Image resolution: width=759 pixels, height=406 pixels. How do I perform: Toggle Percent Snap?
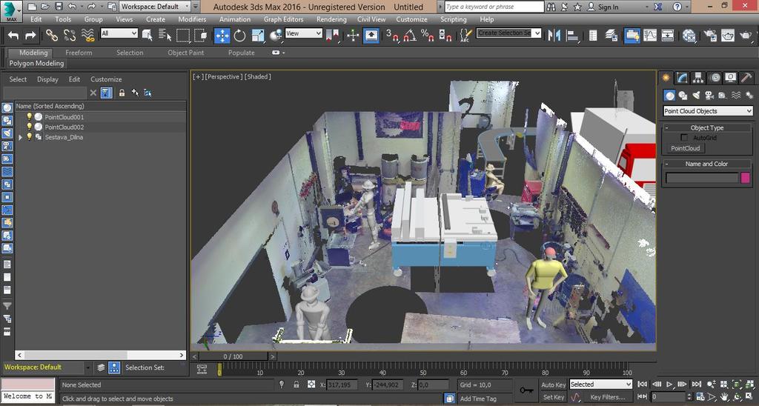pyautogui.click(x=428, y=36)
